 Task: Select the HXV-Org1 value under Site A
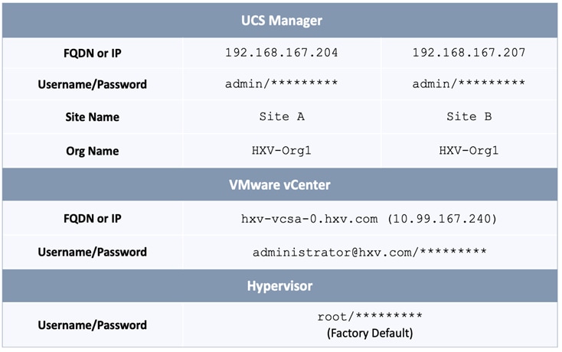281,151
